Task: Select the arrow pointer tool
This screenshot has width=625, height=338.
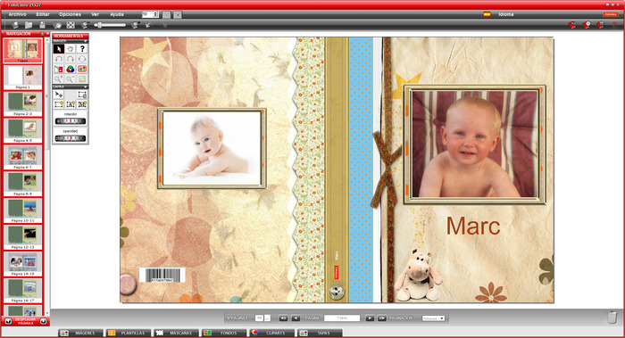Action: (59, 49)
